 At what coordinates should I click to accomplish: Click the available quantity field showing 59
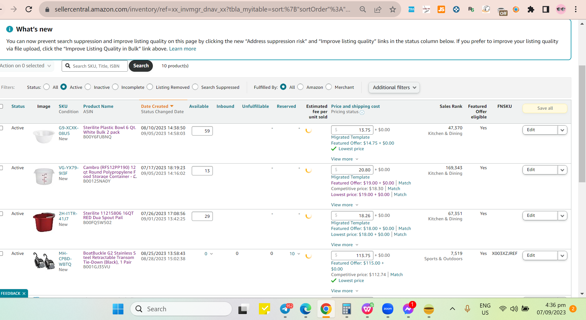tap(202, 131)
